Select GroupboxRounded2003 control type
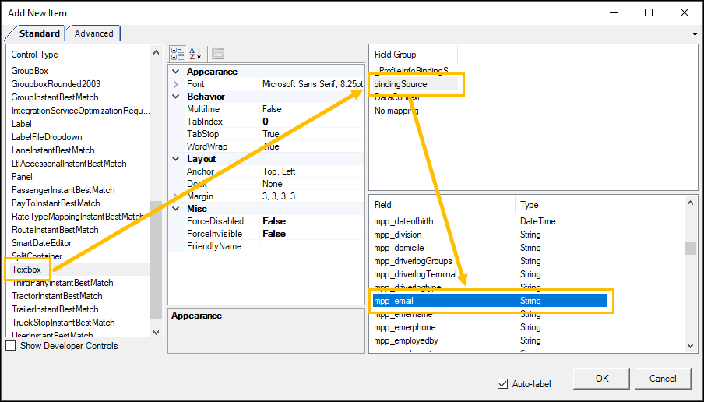 [56, 84]
